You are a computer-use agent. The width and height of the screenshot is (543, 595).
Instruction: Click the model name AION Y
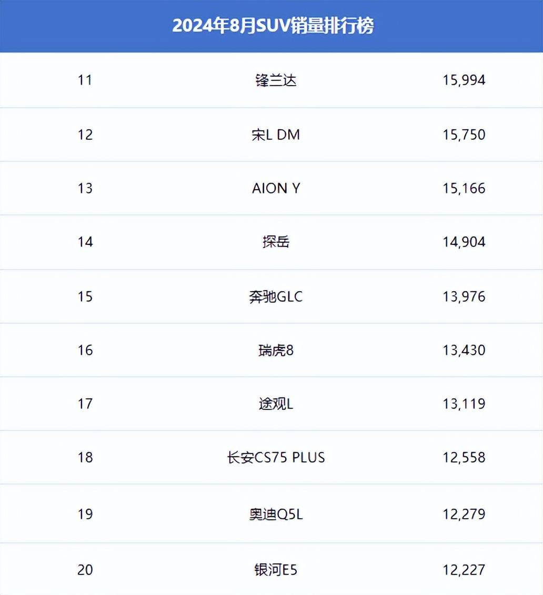coord(276,188)
